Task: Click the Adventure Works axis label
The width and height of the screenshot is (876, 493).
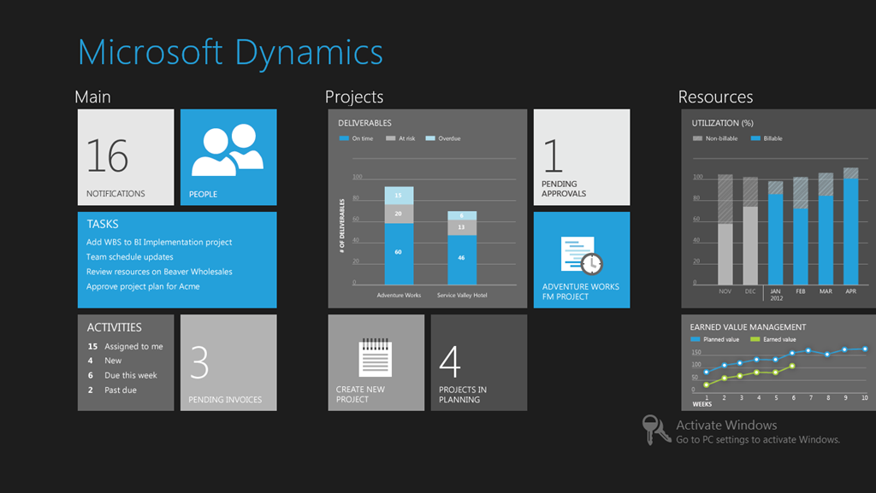Action: click(x=399, y=295)
